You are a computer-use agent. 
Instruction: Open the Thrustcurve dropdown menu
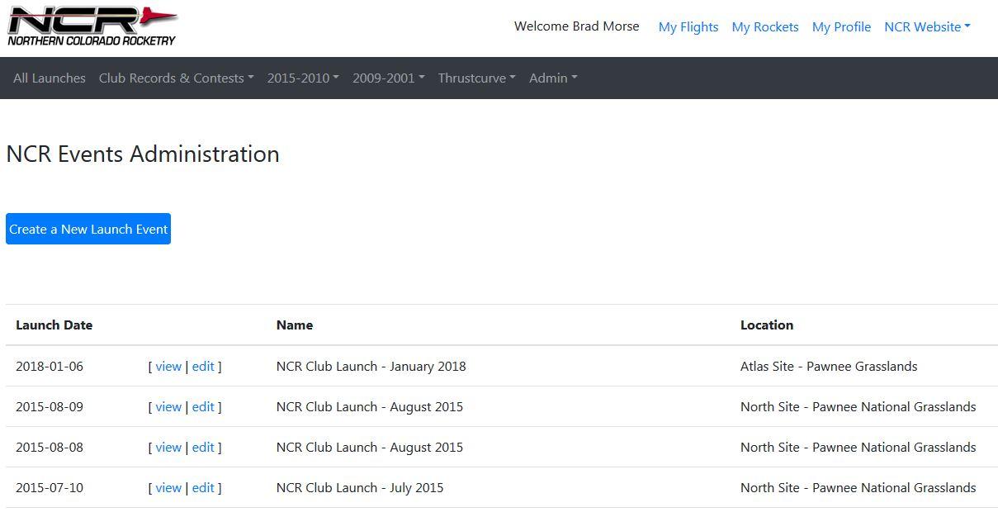click(476, 78)
